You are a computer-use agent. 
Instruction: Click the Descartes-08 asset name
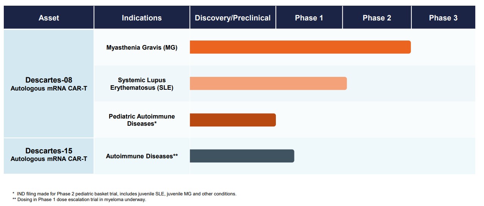(49, 80)
